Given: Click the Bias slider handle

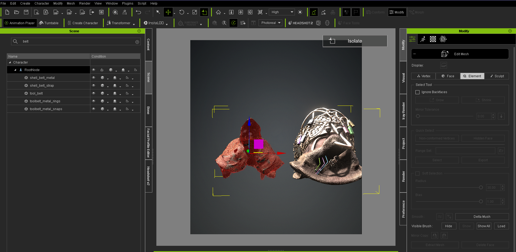Looking at the screenshot, I should click(x=481, y=201).
